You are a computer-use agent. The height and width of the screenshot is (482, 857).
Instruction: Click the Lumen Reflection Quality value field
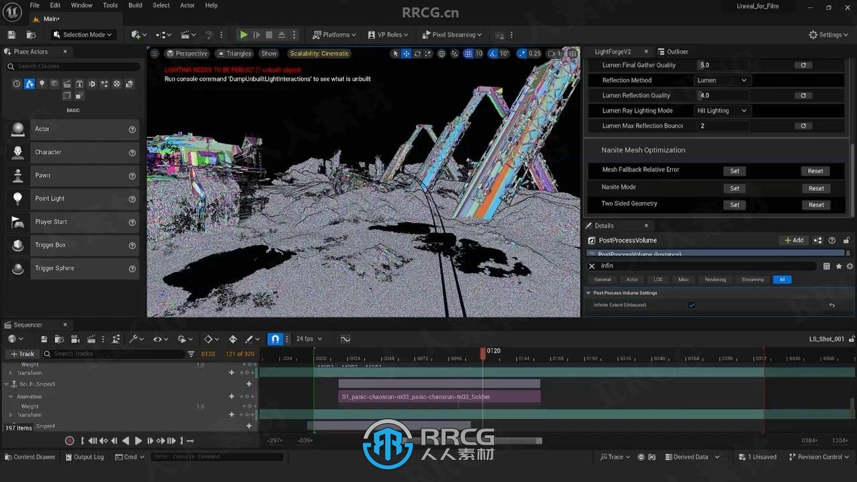[x=723, y=96]
